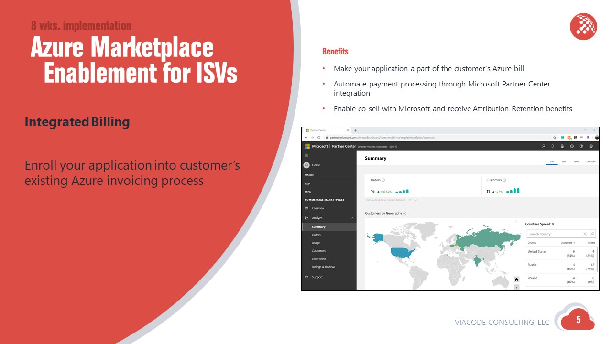Click the info icon beside Orders
Screen dimensions: 612x344
click(383, 180)
